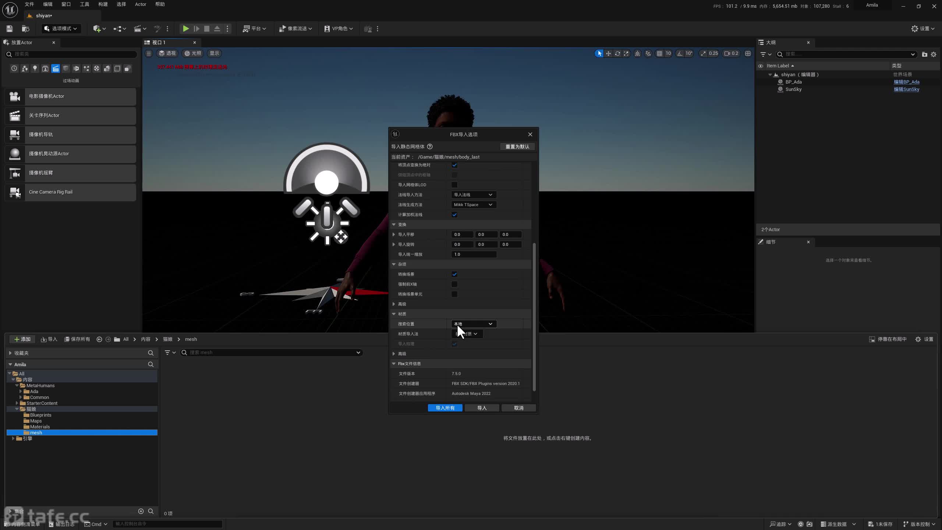Click the 取消 button

coord(518,408)
